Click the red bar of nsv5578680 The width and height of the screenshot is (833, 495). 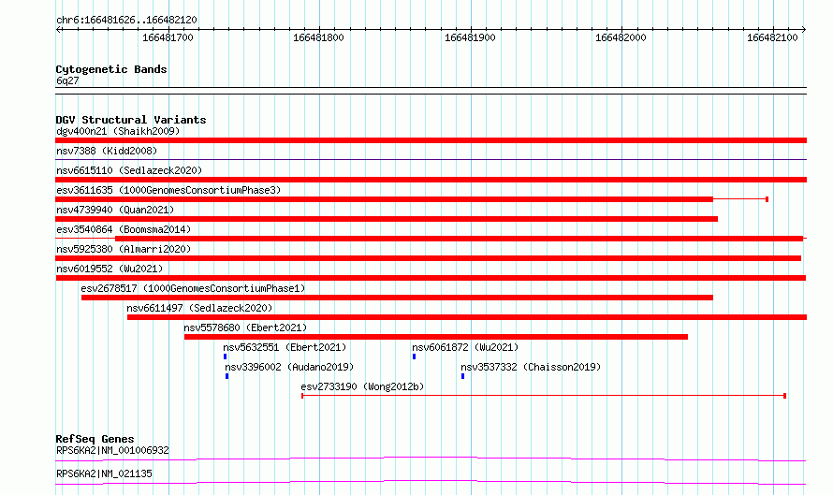(x=436, y=337)
